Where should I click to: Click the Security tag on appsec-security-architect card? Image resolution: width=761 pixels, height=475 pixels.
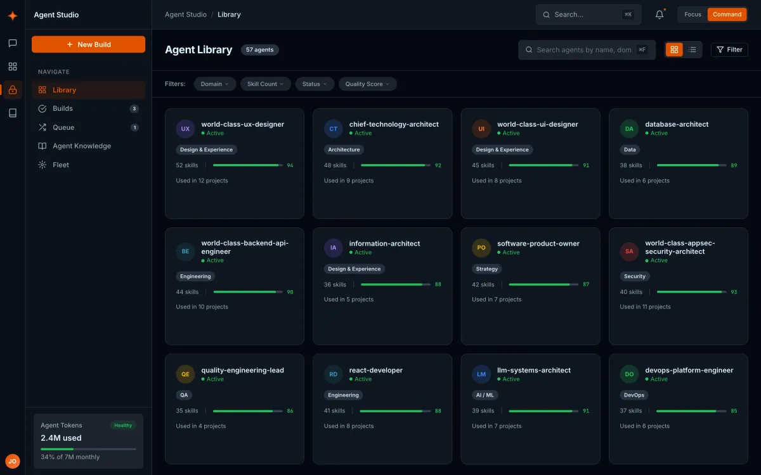[635, 277]
